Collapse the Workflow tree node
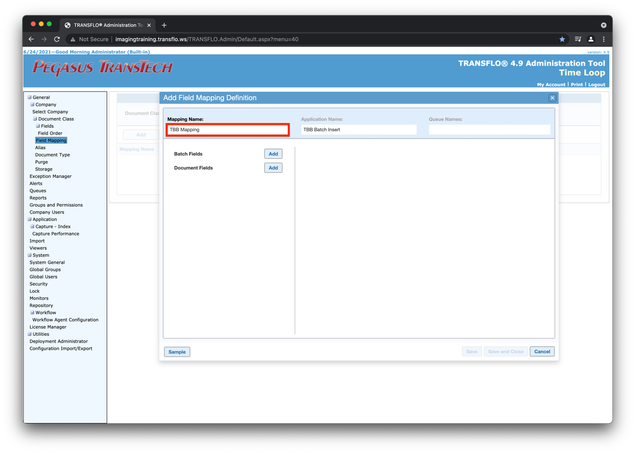635x453 pixels. pos(32,312)
